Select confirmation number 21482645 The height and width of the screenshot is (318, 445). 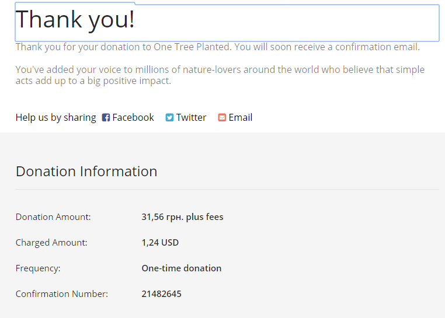[x=162, y=294]
